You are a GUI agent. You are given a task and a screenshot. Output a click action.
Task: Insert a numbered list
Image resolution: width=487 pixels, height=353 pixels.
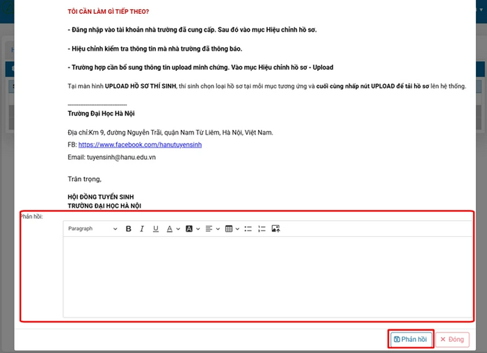(262, 229)
